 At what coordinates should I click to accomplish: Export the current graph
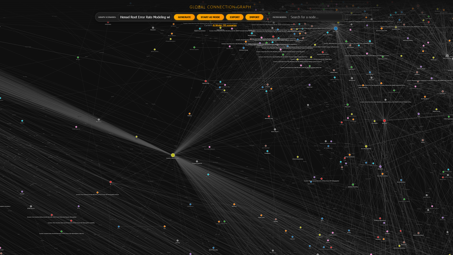pos(234,17)
